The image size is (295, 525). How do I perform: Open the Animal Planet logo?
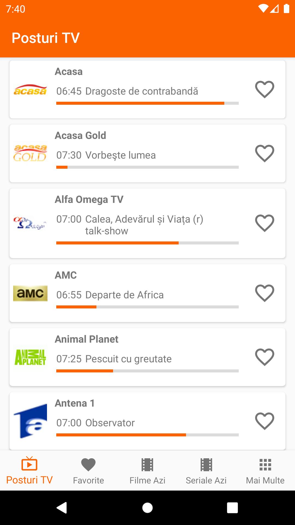point(30,357)
